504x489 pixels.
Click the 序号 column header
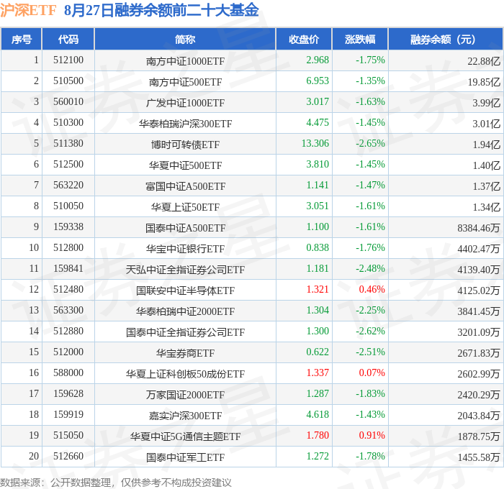[x=22, y=40]
